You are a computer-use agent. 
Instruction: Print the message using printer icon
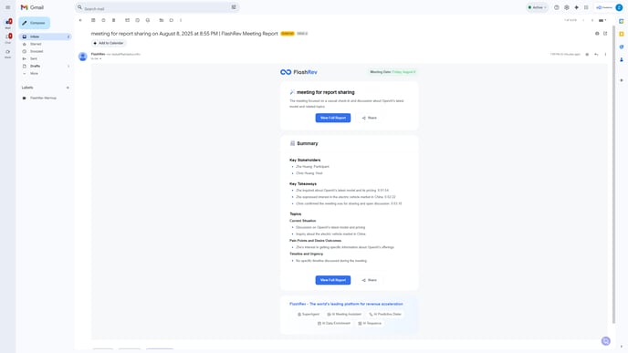pos(597,34)
